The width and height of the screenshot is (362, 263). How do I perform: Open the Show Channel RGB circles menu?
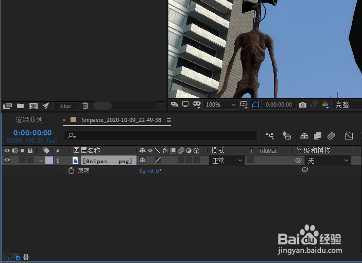(x=325, y=105)
